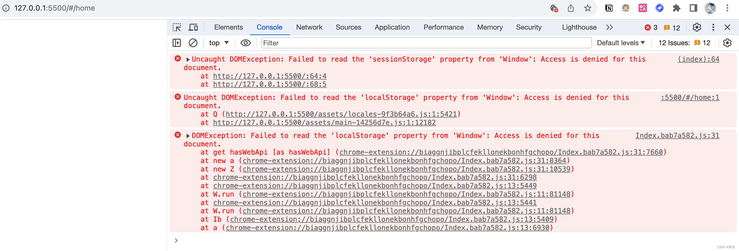Open the hasWebApi Index.bab7a582.js:31:7660 link
The image size is (739, 251).
501,152
